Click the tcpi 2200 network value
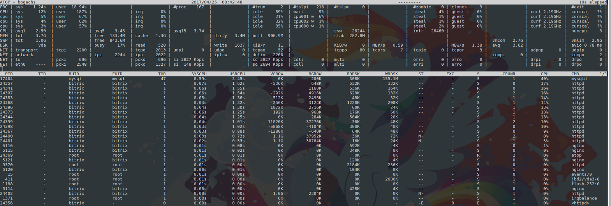The width and height of the screenshot is (611, 206). (71, 50)
